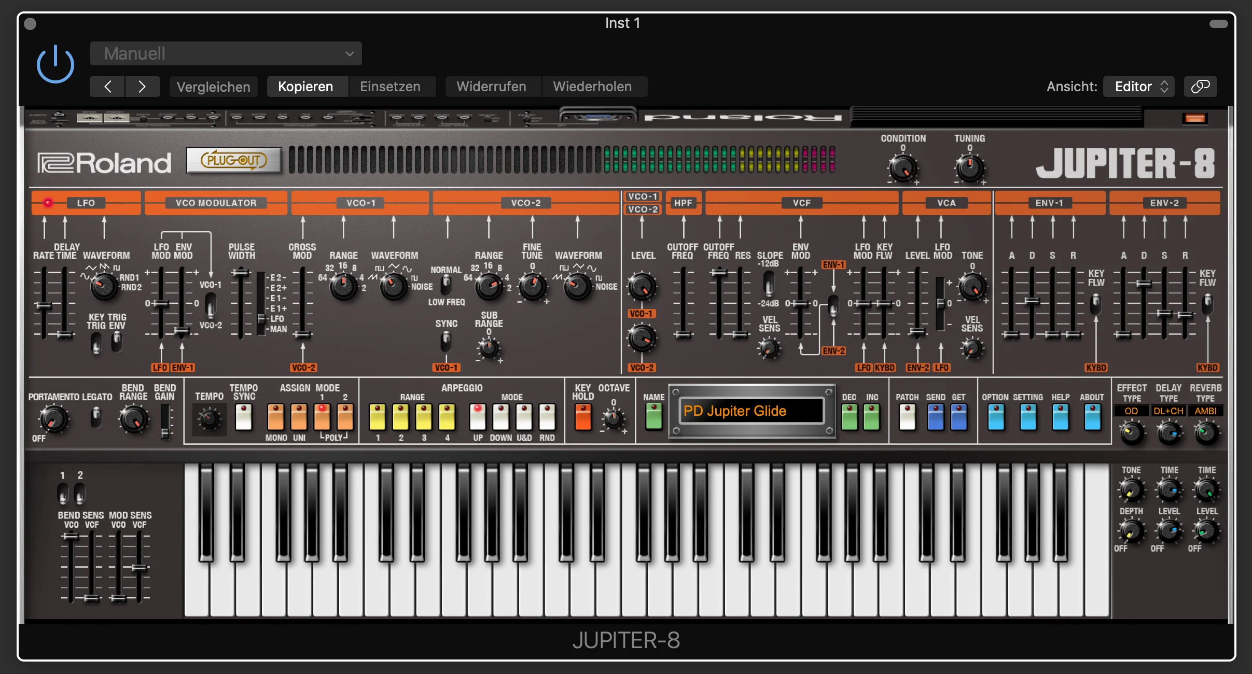The height and width of the screenshot is (674, 1252).
Task: Click the Tuning knob
Action: point(969,167)
